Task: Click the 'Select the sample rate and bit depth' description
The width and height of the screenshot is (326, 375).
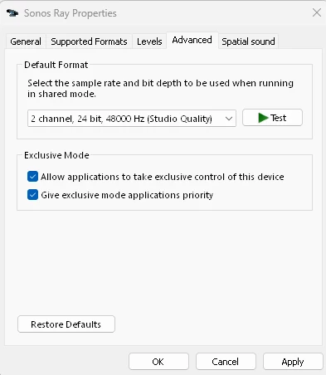Action: (x=160, y=89)
